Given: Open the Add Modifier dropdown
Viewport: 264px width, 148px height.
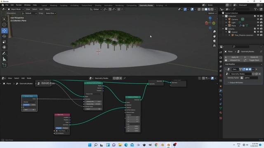Looking at the screenshot, I should pos(243,64).
